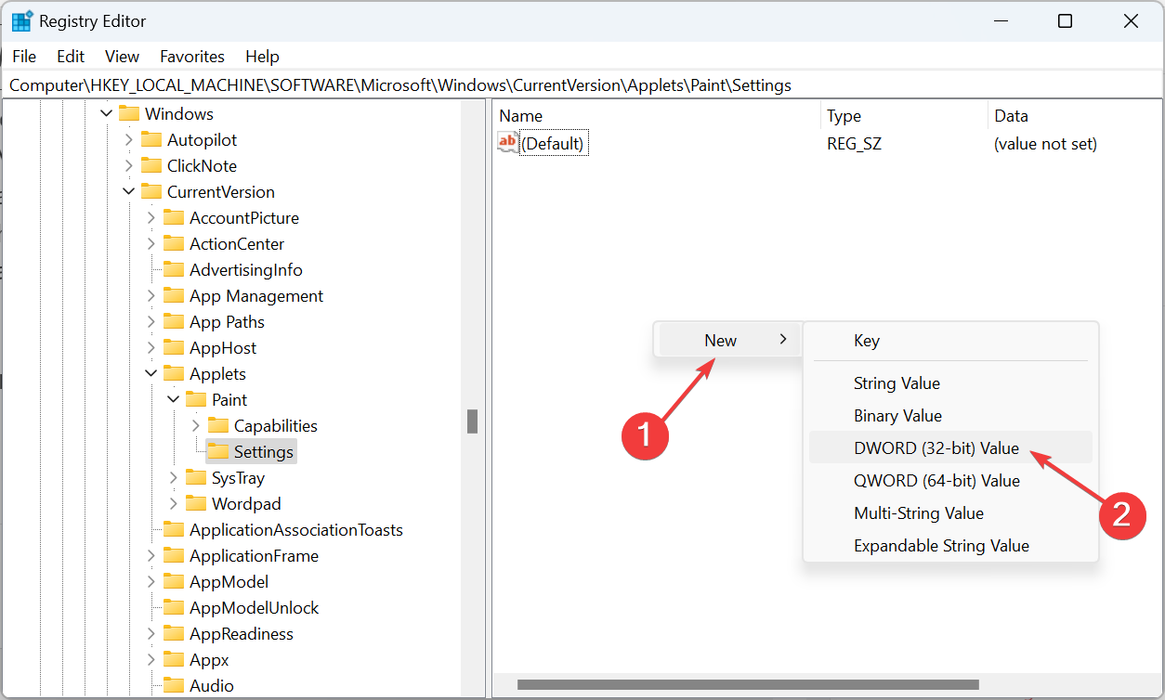Open the Help menu
This screenshot has height=700, width=1165.
click(262, 57)
